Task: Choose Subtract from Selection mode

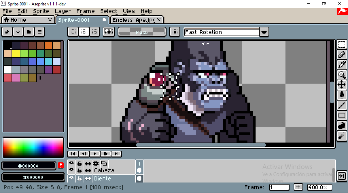Action: 95,32
